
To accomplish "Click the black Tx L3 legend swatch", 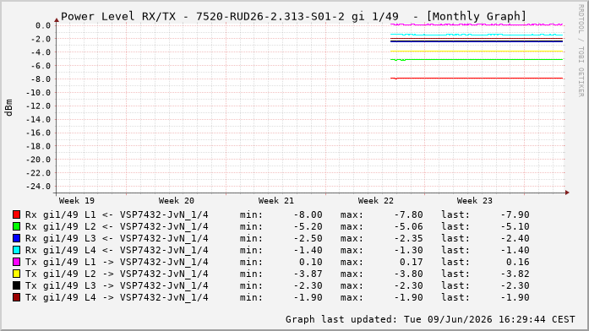I will coord(16,285).
